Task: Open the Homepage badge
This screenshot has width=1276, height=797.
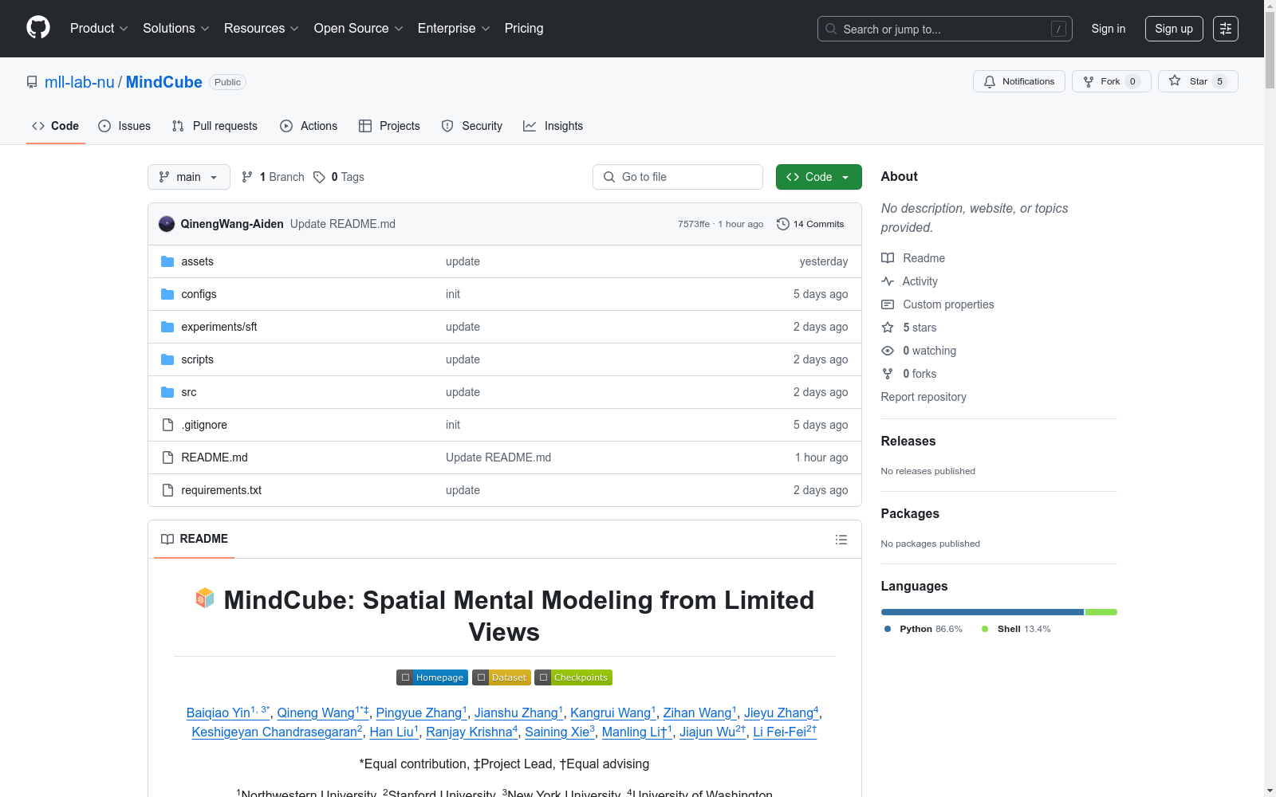Action: (x=432, y=677)
